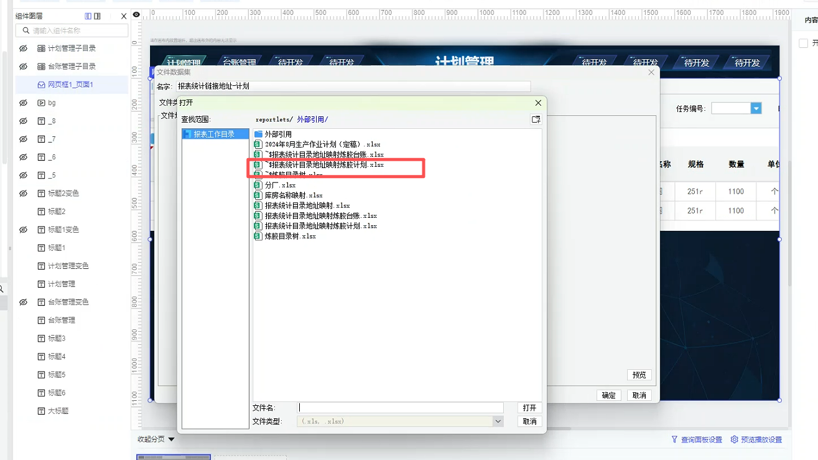This screenshot has width=818, height=460.
Task: Toggle visibility of 计划管理子目录 layer
Action: (23, 49)
